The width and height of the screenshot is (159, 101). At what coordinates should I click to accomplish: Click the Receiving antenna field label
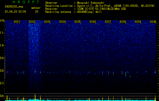(x=58, y=12)
